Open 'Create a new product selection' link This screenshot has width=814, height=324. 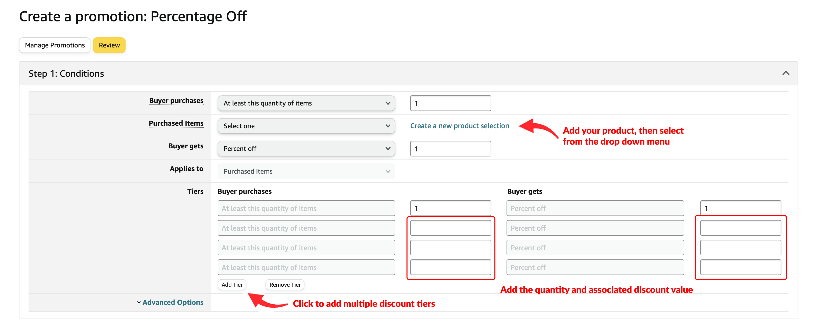pyautogui.click(x=460, y=126)
